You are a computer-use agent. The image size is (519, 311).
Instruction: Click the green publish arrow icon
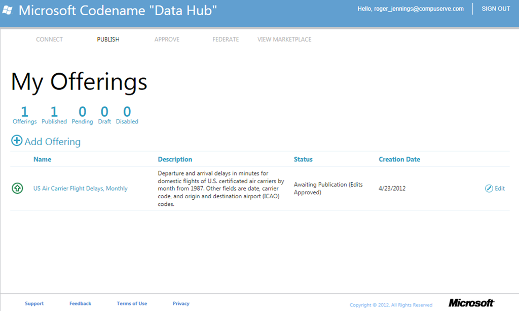click(x=17, y=188)
